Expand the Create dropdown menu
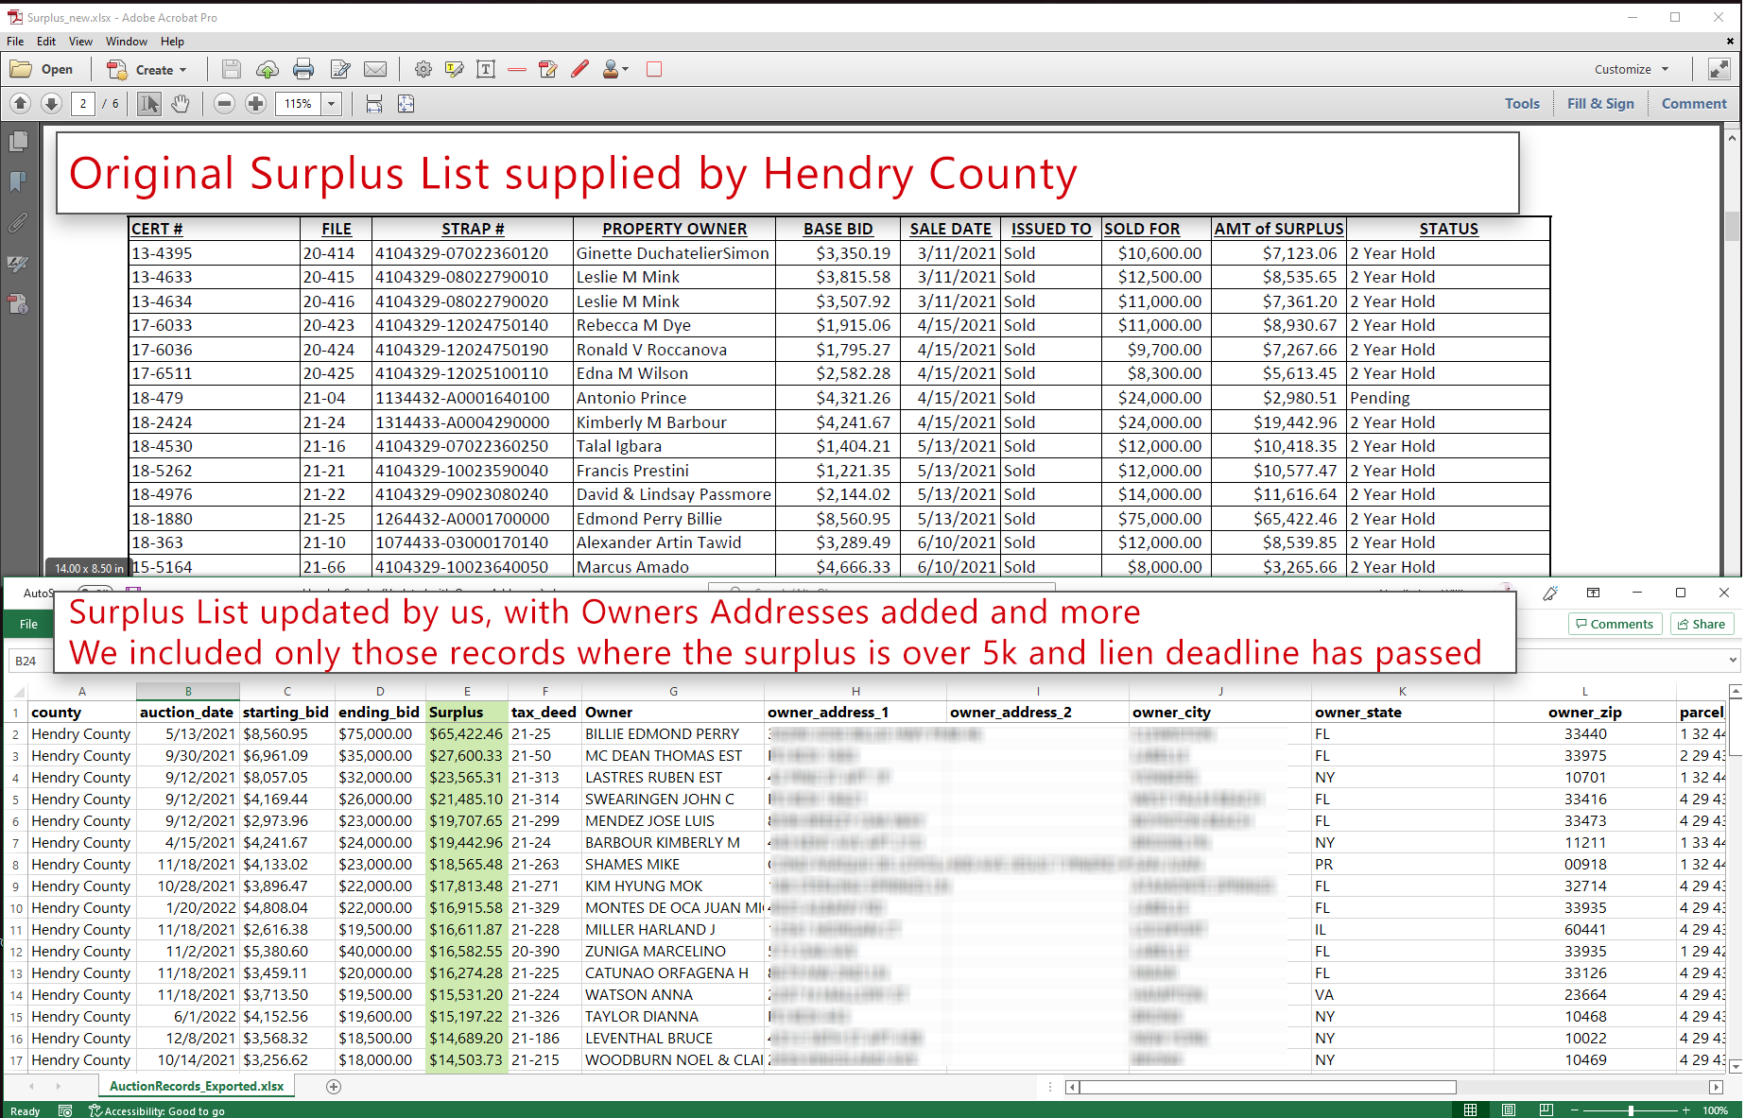Viewport: 1745px width, 1118px height. (182, 70)
